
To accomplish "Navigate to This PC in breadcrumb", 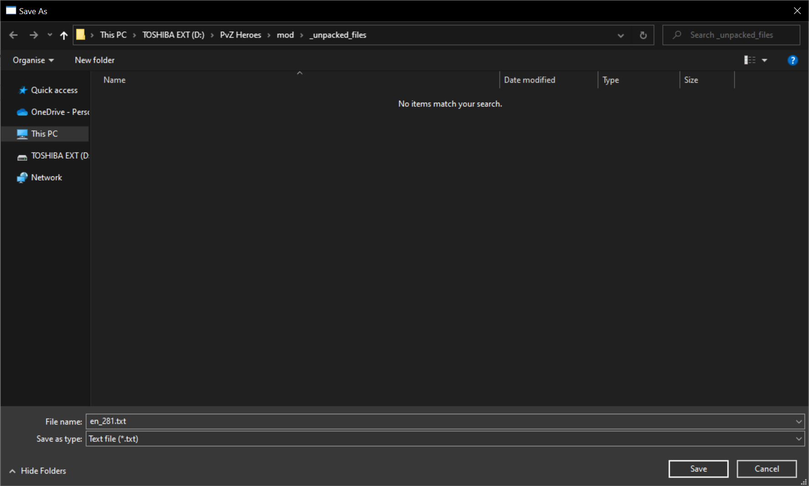I will [x=113, y=35].
